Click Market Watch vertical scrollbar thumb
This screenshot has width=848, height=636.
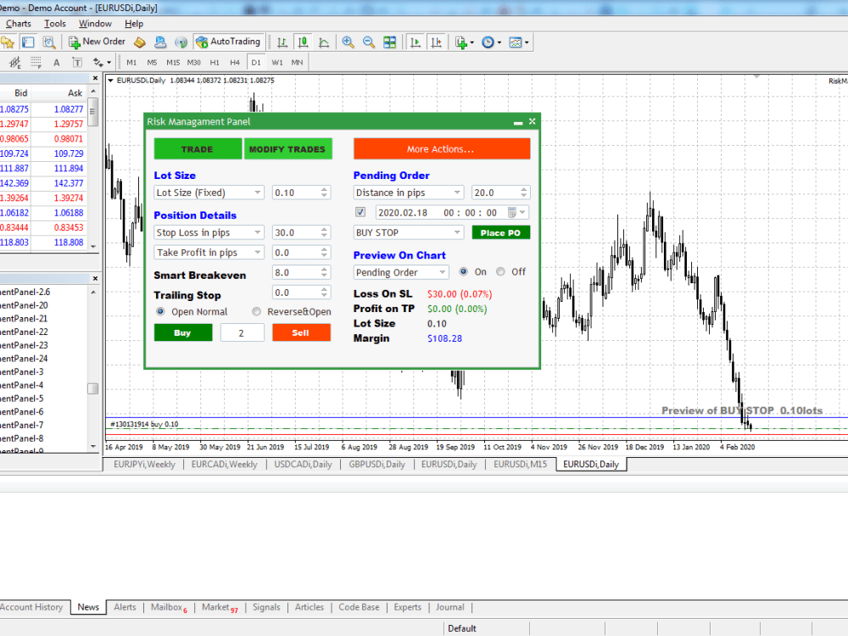point(93,111)
